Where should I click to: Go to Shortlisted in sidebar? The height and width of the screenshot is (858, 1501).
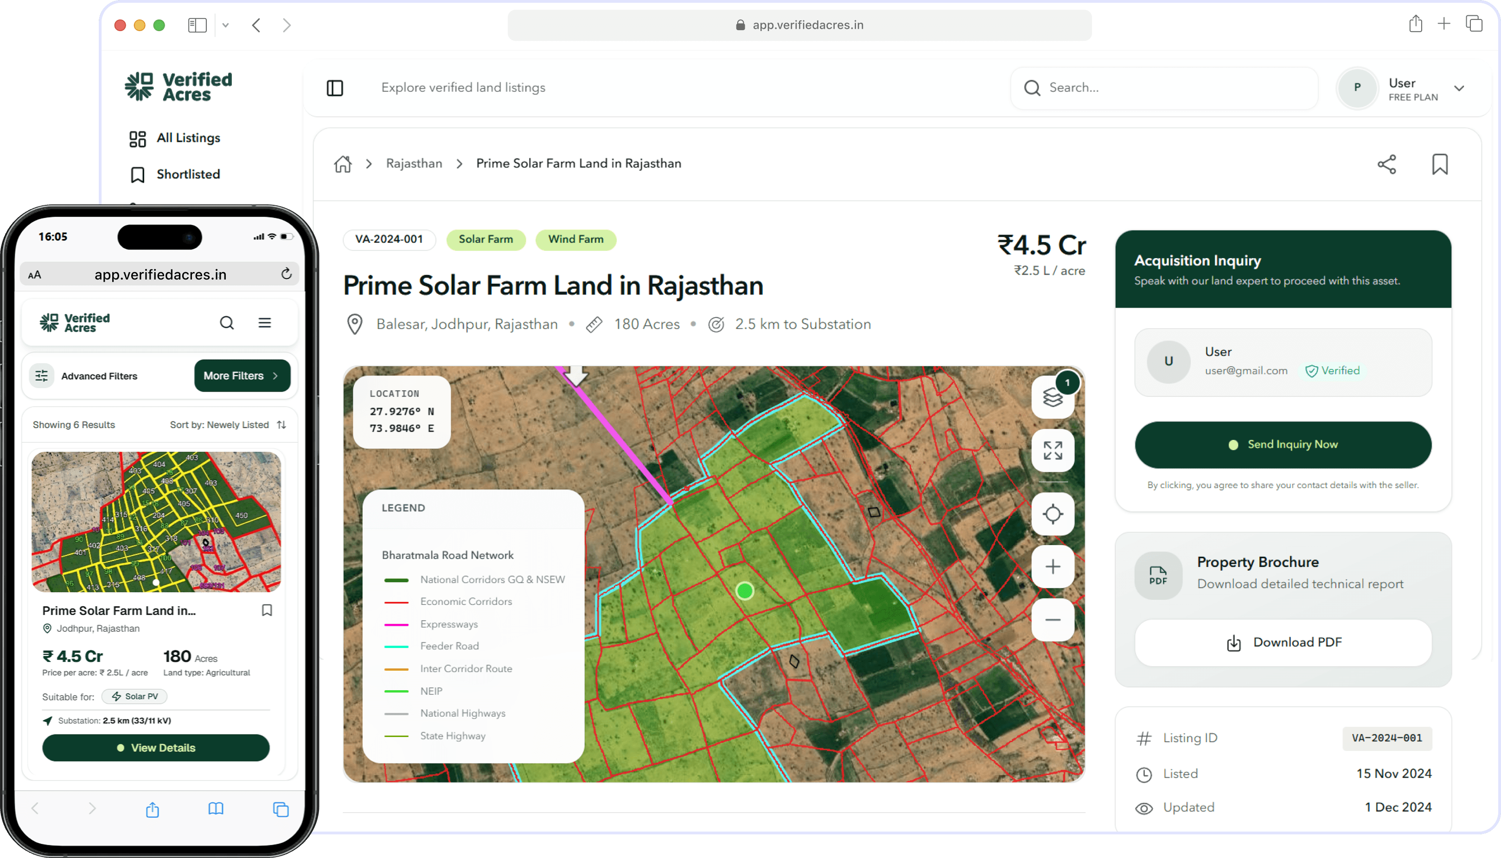pos(188,174)
